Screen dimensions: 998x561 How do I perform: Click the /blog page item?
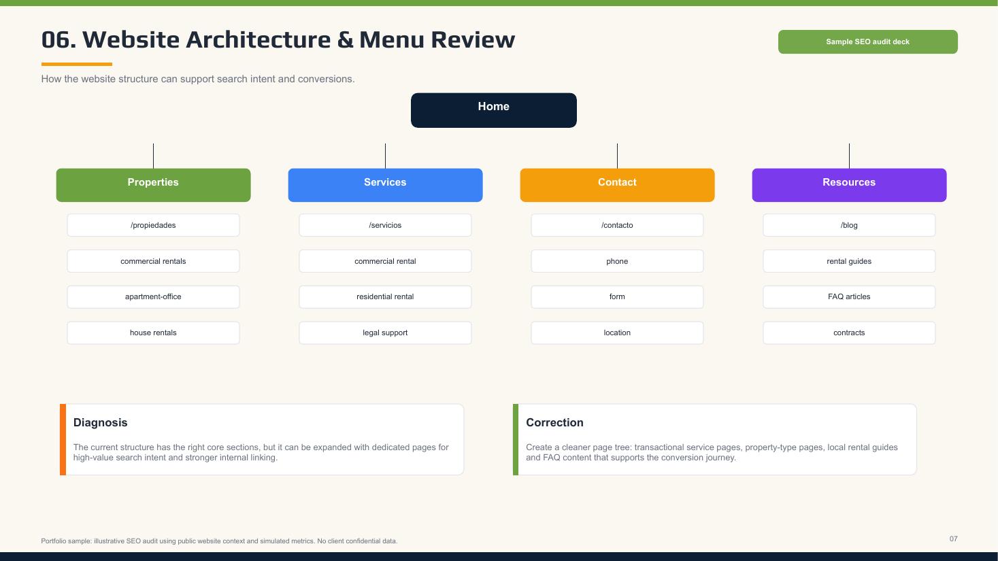pyautogui.click(x=849, y=225)
